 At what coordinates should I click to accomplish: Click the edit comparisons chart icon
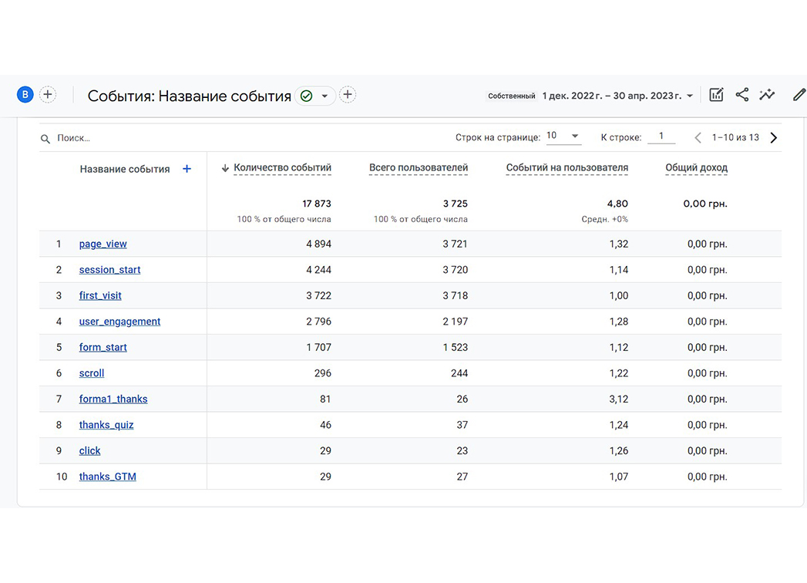pyautogui.click(x=716, y=95)
